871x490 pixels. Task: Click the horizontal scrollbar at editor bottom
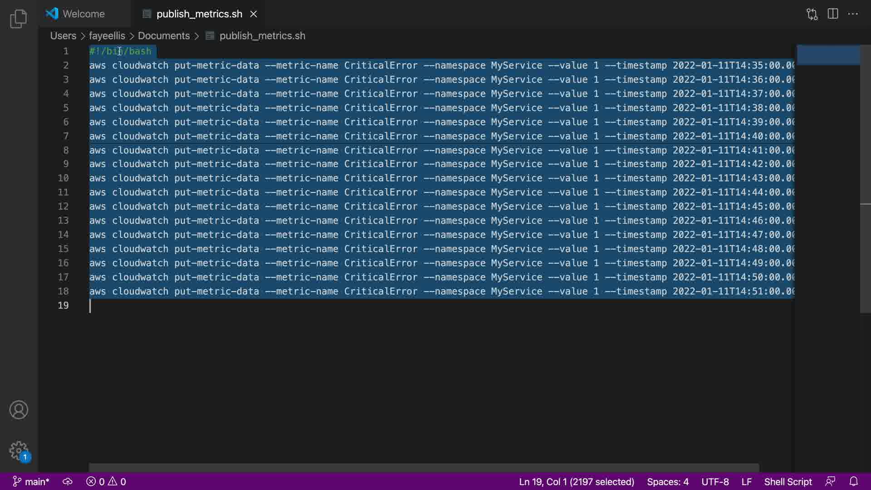[423, 467]
